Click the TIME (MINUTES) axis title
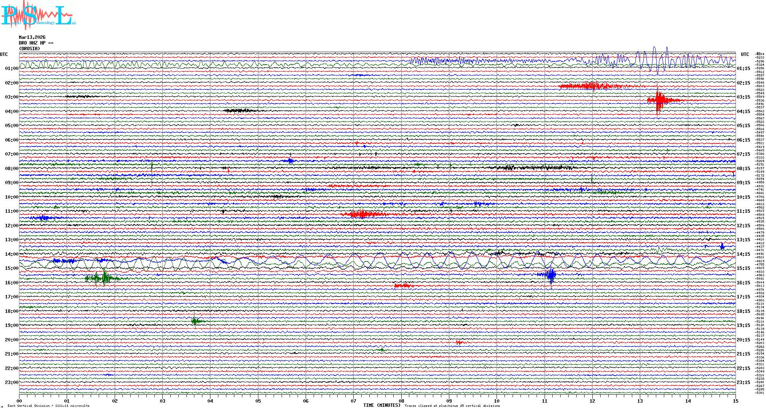The height and width of the screenshot is (411, 766). tap(382, 405)
